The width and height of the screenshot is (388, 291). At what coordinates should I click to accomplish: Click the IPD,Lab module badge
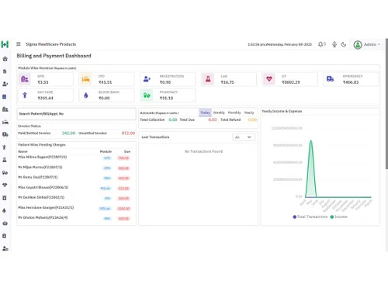[106, 209]
